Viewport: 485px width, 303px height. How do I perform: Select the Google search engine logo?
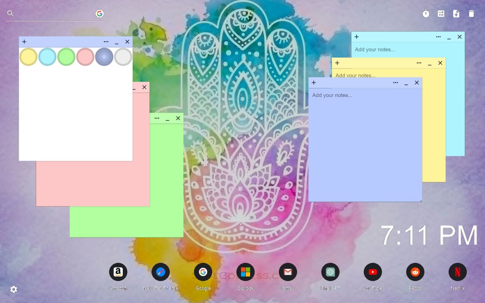click(x=100, y=14)
